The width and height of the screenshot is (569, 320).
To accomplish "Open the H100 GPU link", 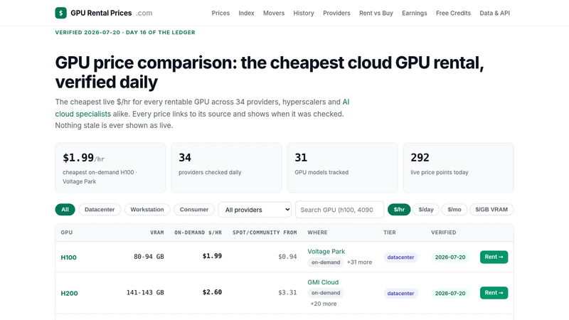I will point(68,257).
